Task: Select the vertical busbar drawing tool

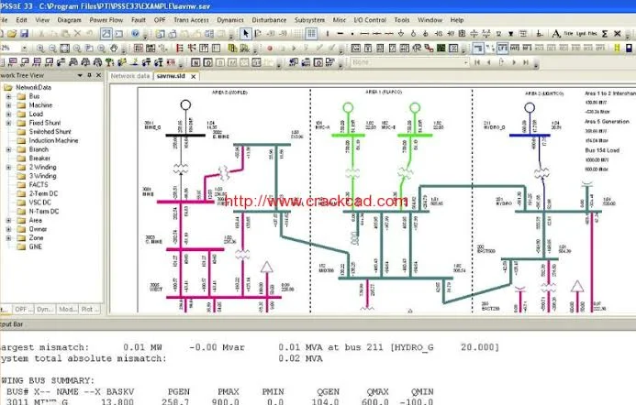Action: [328, 34]
